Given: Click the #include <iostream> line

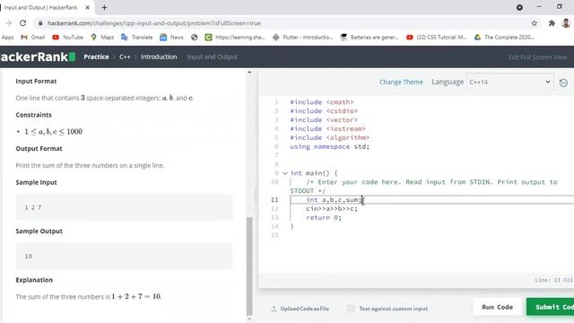Looking at the screenshot, I should (x=327, y=129).
